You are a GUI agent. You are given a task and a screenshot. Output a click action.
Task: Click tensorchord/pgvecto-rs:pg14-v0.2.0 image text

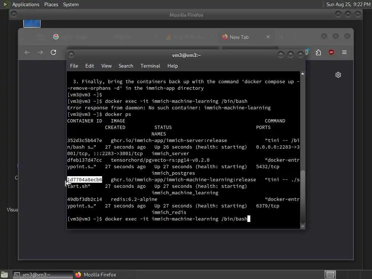tap(160, 160)
